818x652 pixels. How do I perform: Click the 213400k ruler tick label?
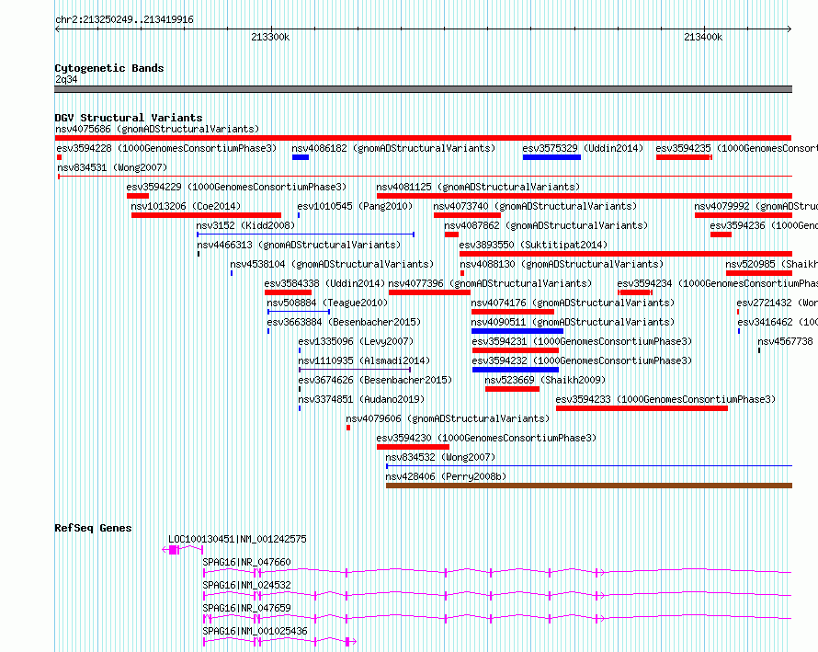pyautogui.click(x=703, y=37)
